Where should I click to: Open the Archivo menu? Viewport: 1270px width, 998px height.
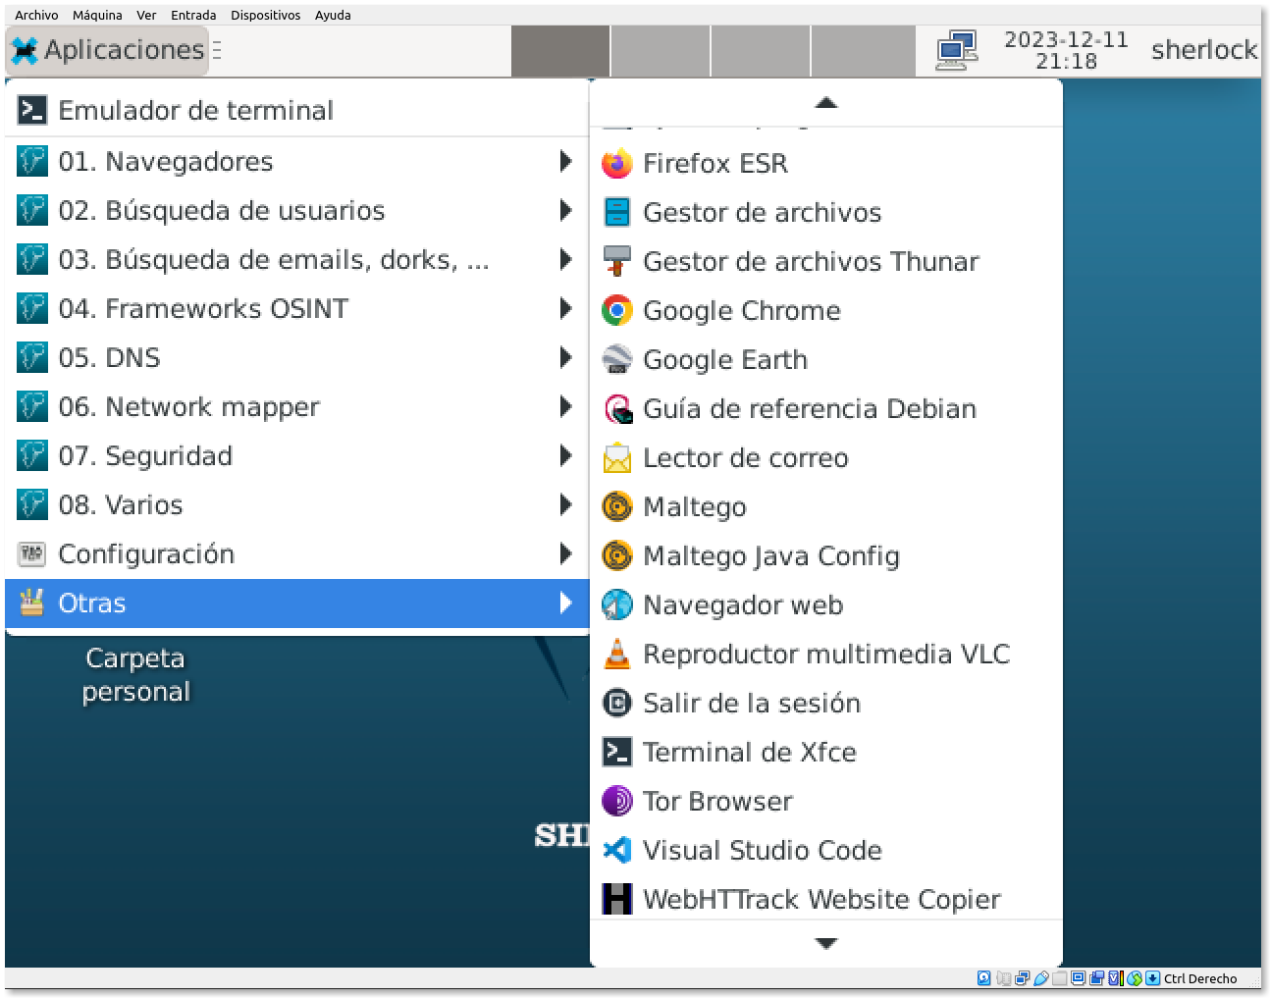pos(36,15)
